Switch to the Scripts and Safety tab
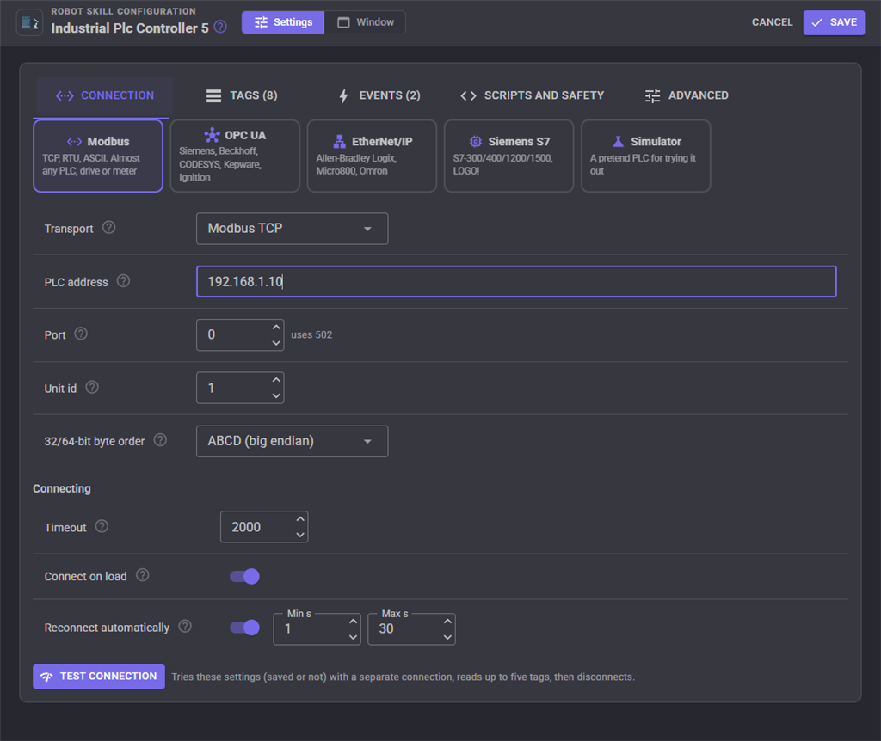Screen dimensions: 881x741 [532, 95]
